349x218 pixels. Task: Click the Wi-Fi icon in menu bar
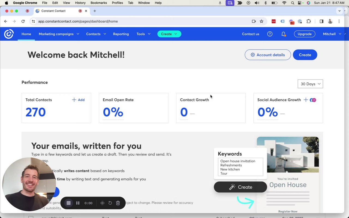284,3
